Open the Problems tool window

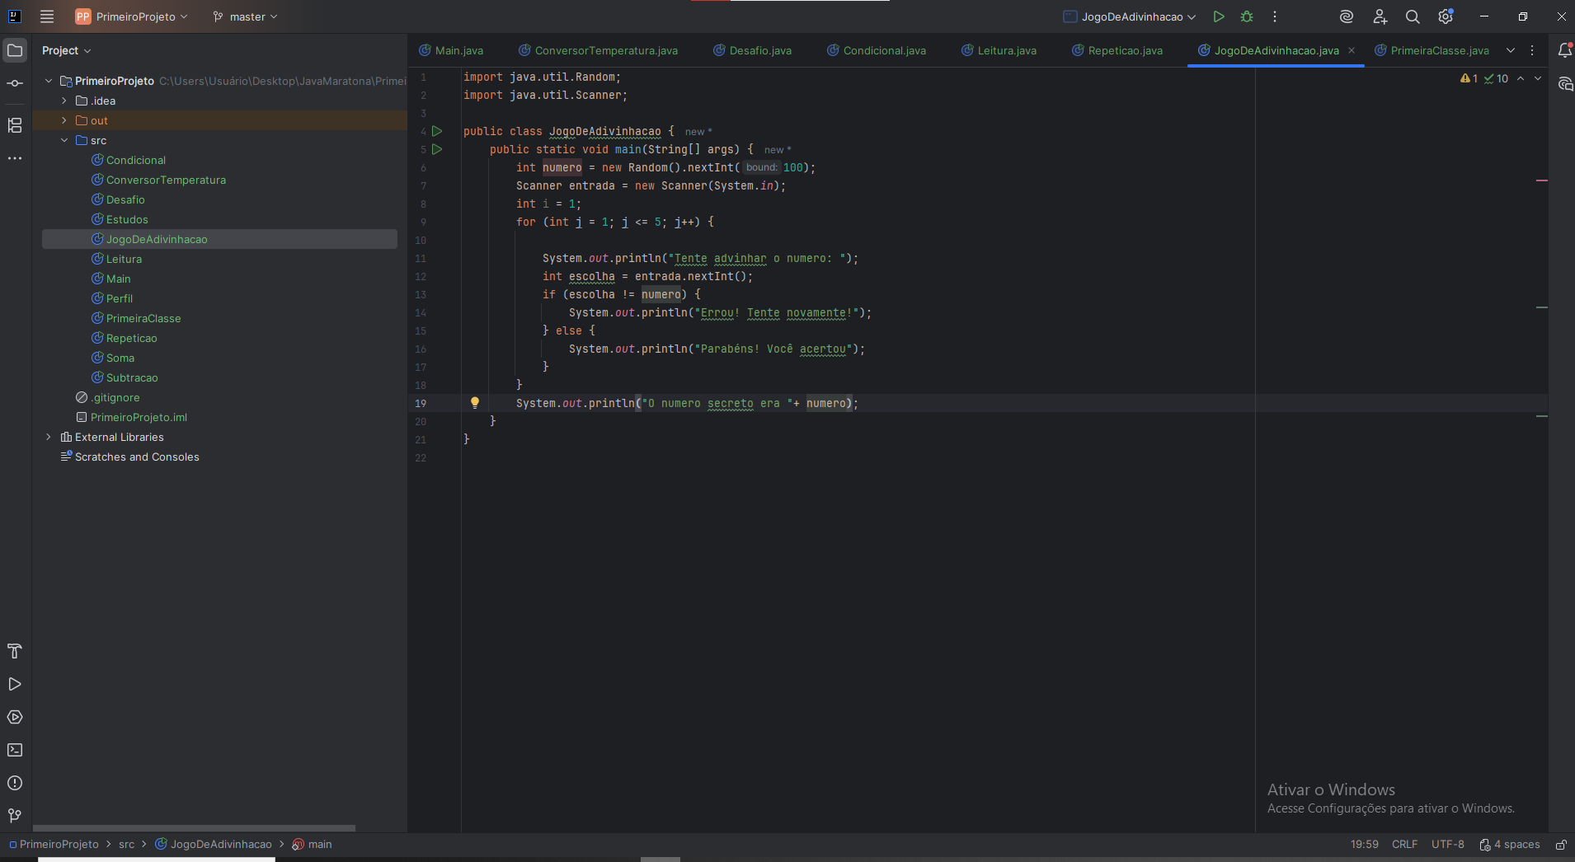point(15,783)
